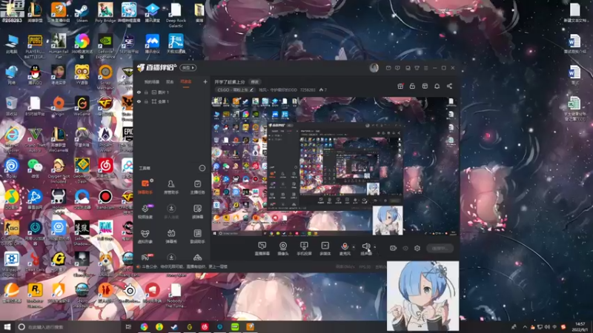Viewport: 593px width, 333px height.
Task: Select the 全屏 1 source row
Action: [x=172, y=101]
